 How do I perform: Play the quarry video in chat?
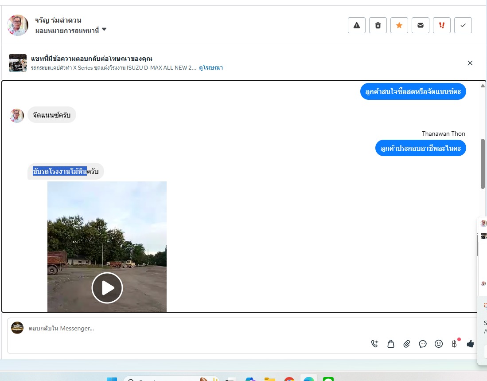pyautogui.click(x=107, y=288)
